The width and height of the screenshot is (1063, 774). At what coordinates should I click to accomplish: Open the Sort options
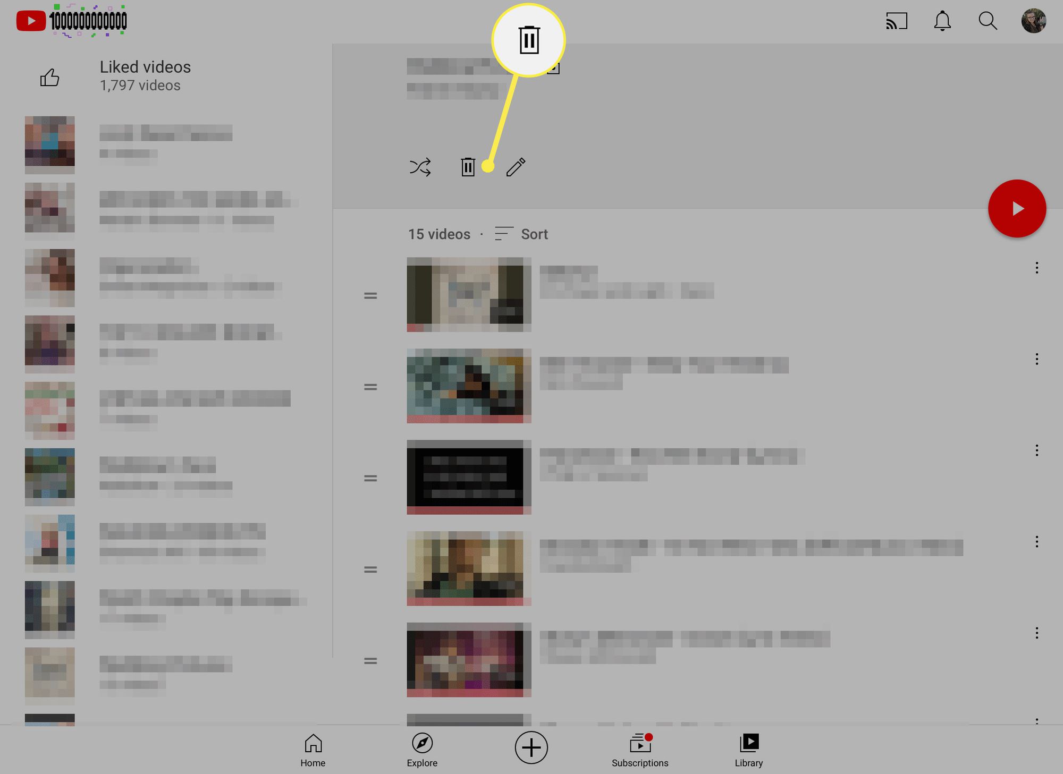(x=521, y=234)
